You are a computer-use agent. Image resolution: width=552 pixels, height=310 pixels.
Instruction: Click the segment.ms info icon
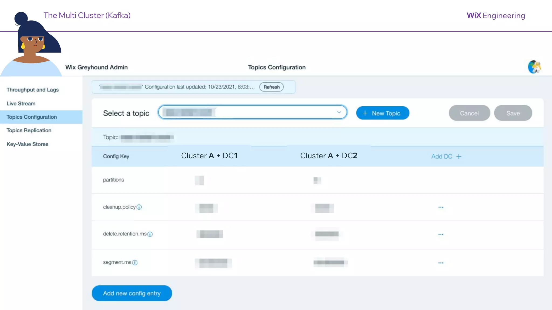(x=135, y=263)
